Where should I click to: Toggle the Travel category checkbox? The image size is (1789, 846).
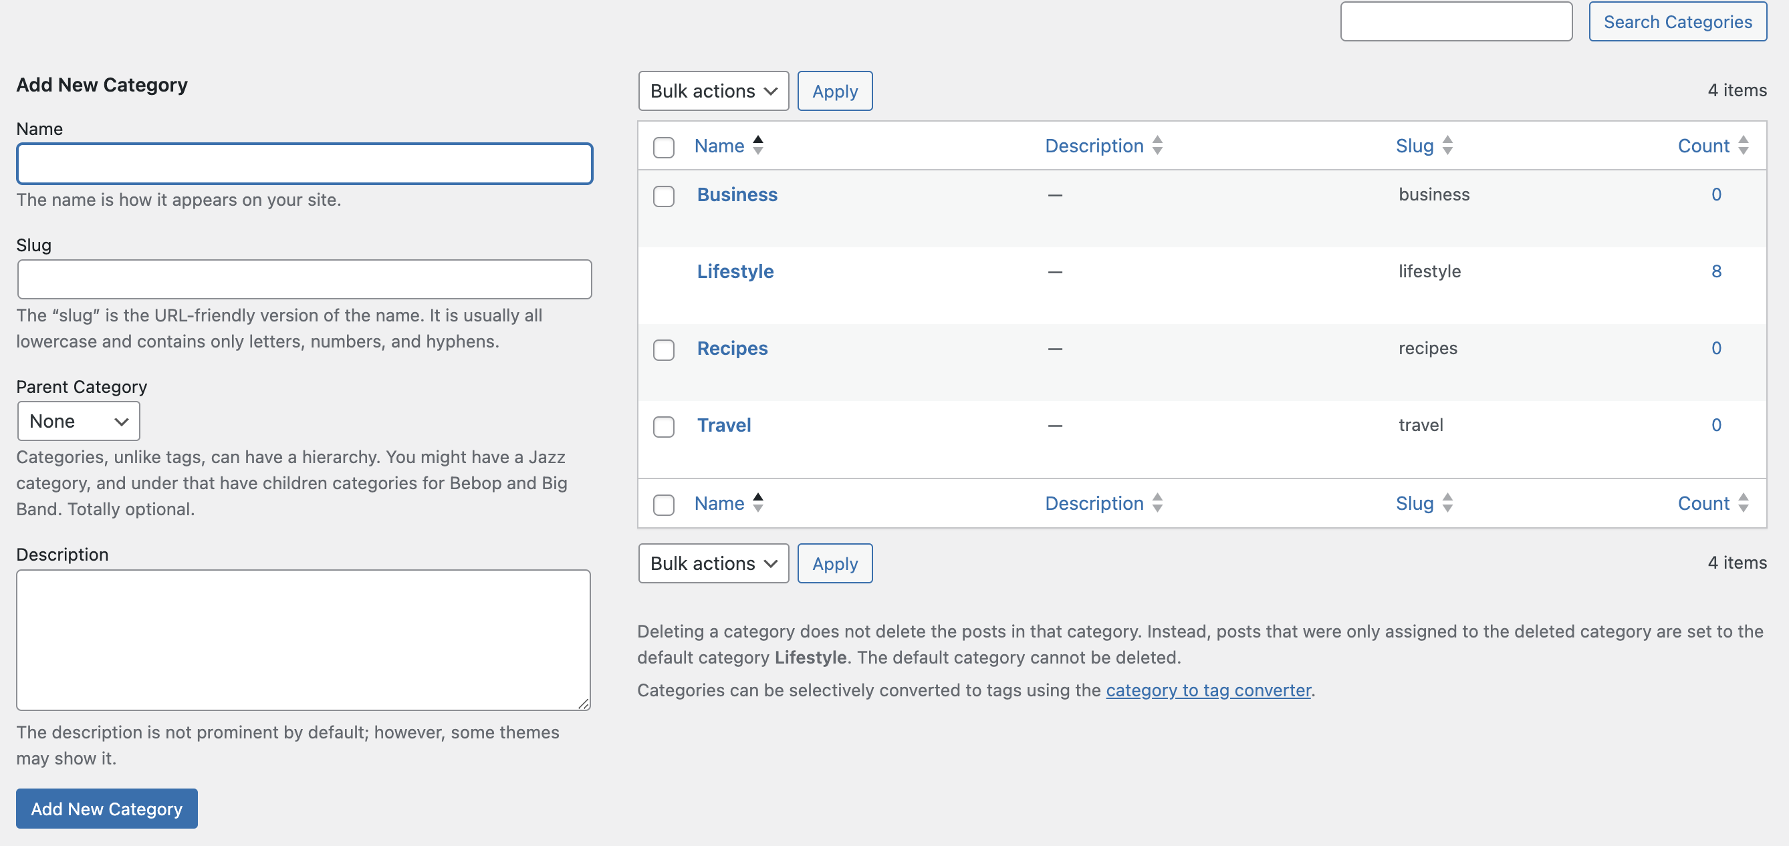pos(664,425)
